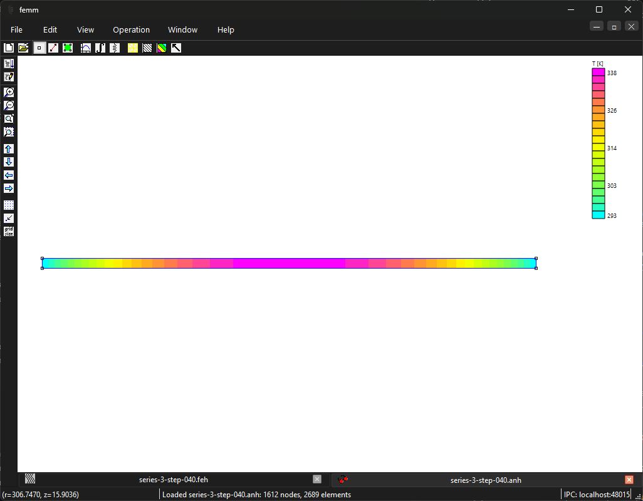Zoom out with the minus magnifier
The image size is (643, 501).
click(x=9, y=105)
